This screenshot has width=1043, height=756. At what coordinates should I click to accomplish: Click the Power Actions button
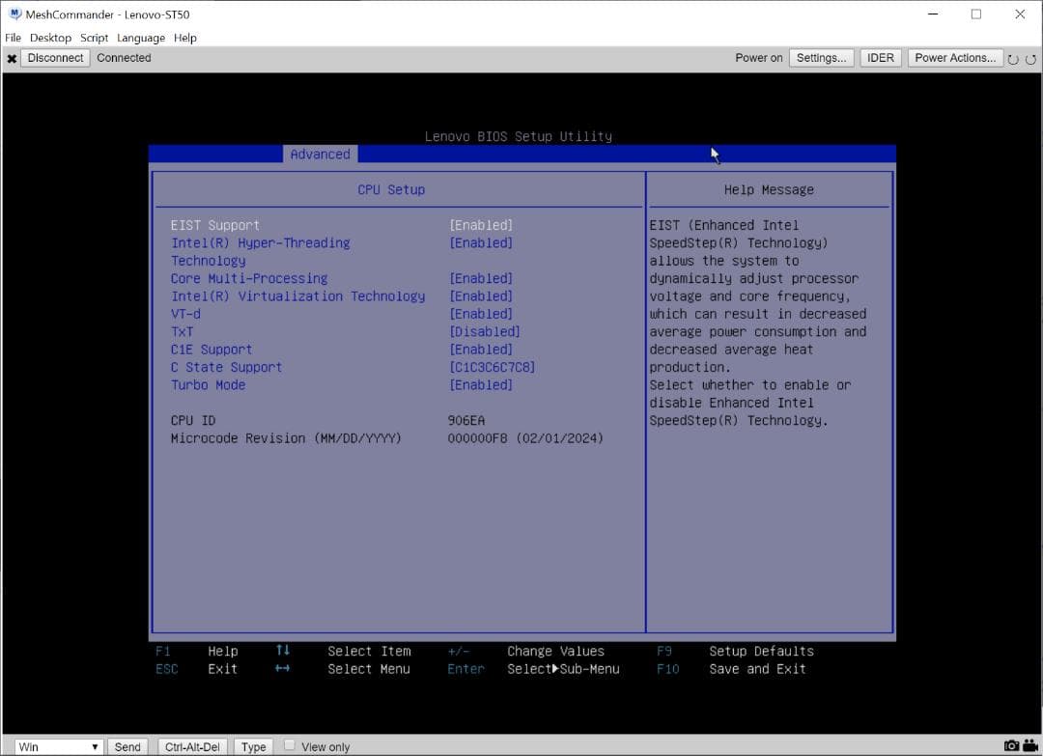point(954,57)
